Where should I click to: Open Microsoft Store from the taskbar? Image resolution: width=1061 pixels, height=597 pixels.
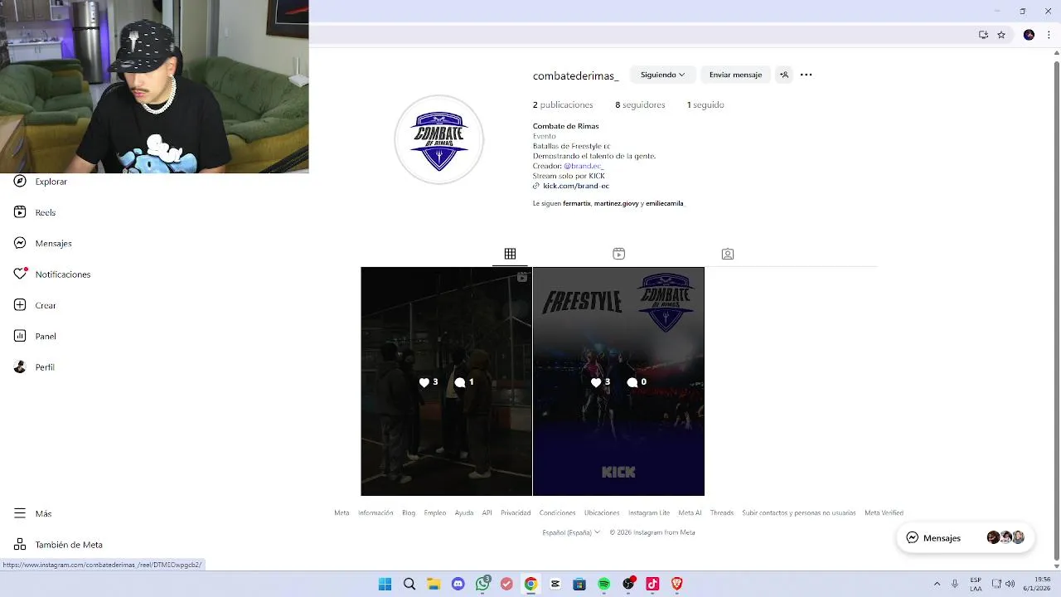(579, 584)
